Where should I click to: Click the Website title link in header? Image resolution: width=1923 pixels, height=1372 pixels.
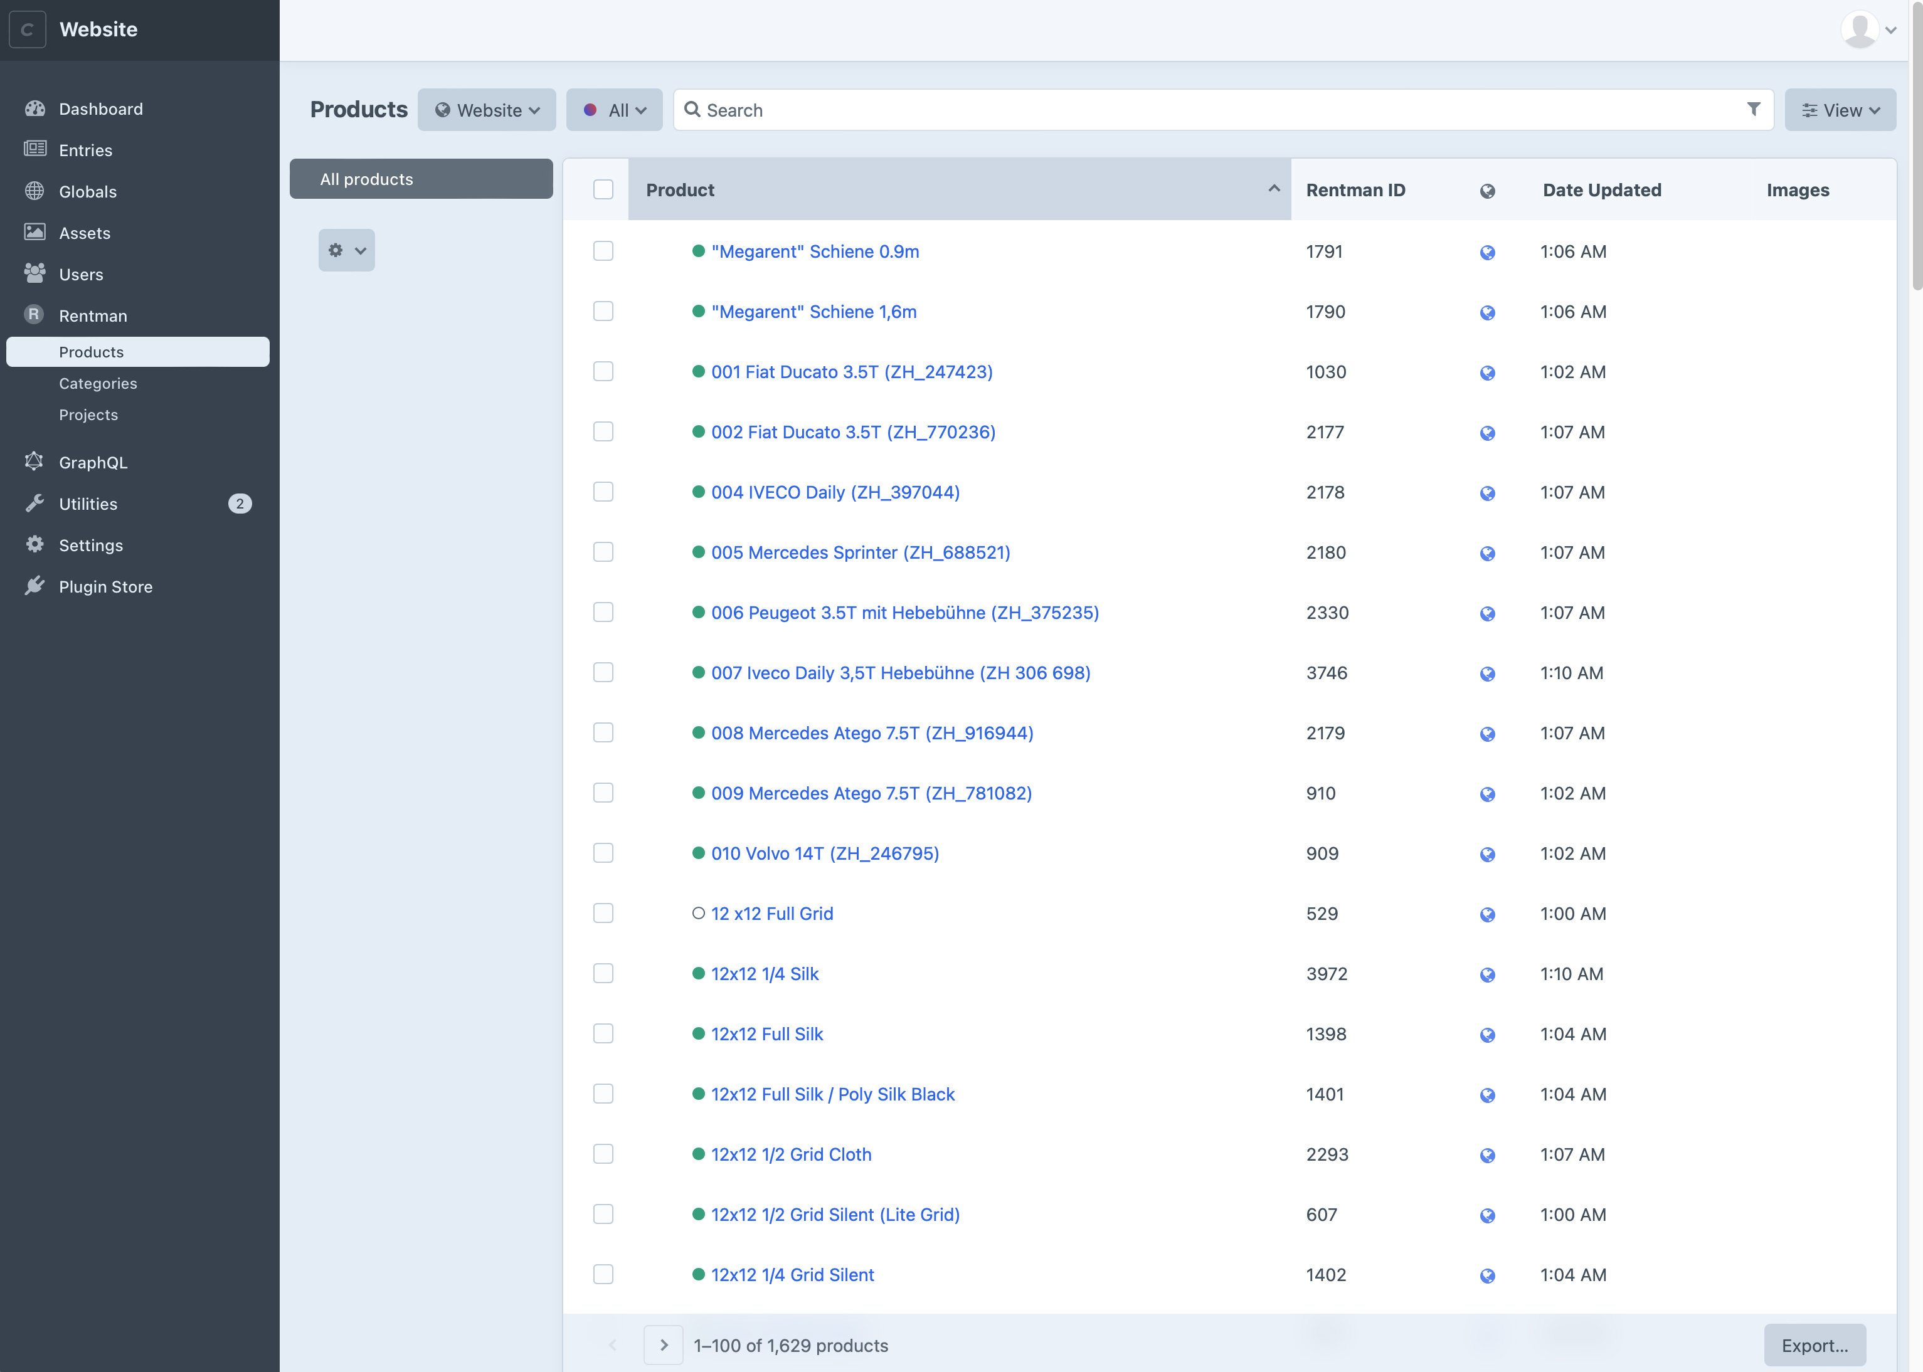click(99, 29)
